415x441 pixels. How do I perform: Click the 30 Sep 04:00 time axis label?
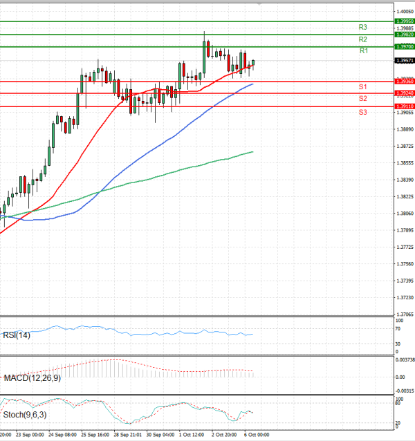pos(159,435)
